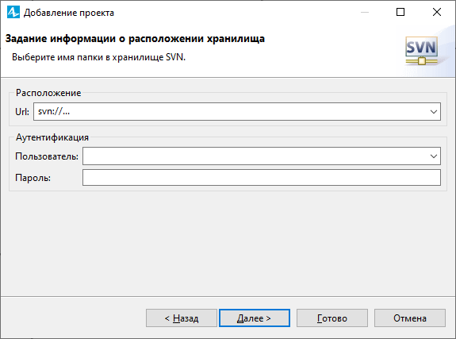Image resolution: width=456 pixels, height=339 pixels.
Task: Click the Пароль input field
Action: coord(262,178)
